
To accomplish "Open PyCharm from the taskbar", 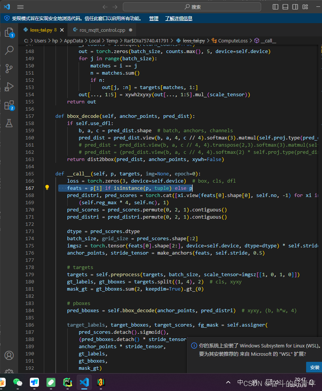I will click(67, 382).
